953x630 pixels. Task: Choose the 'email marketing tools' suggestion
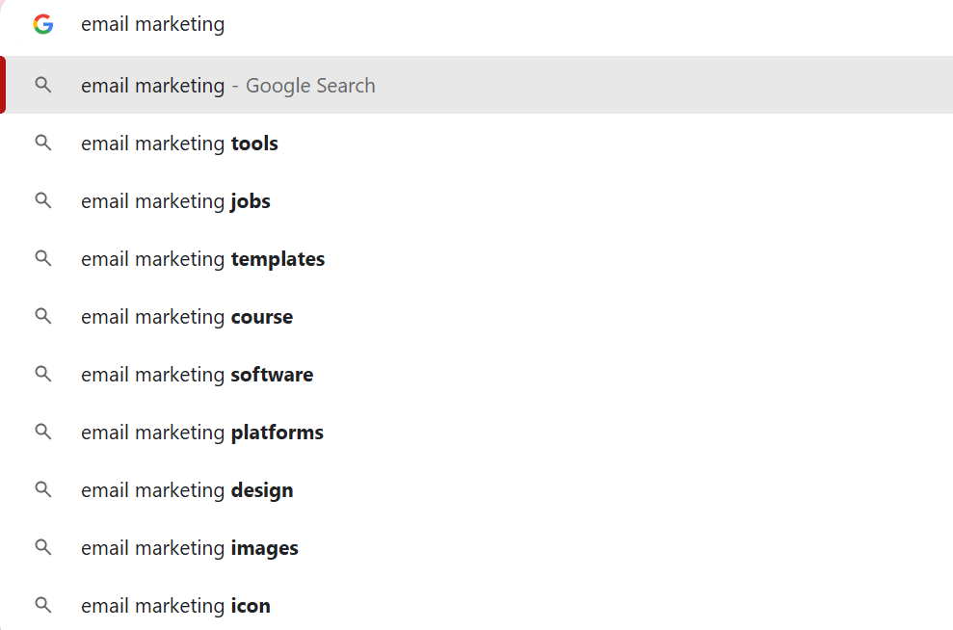point(180,144)
